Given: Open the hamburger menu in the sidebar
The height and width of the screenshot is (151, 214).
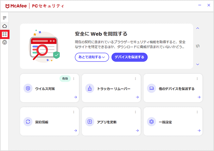Looking at the screenshot, I should [4, 18].
